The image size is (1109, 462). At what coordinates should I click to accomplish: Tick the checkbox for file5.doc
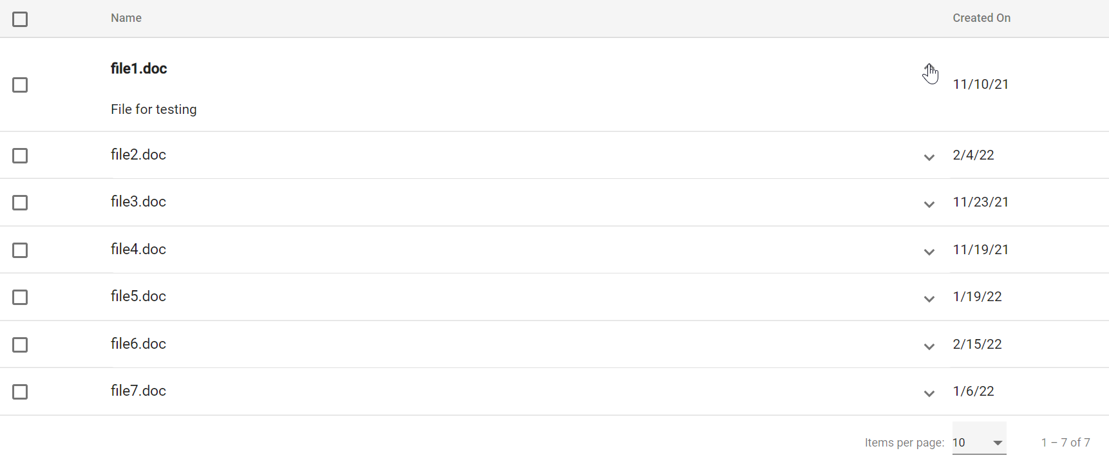[20, 297]
